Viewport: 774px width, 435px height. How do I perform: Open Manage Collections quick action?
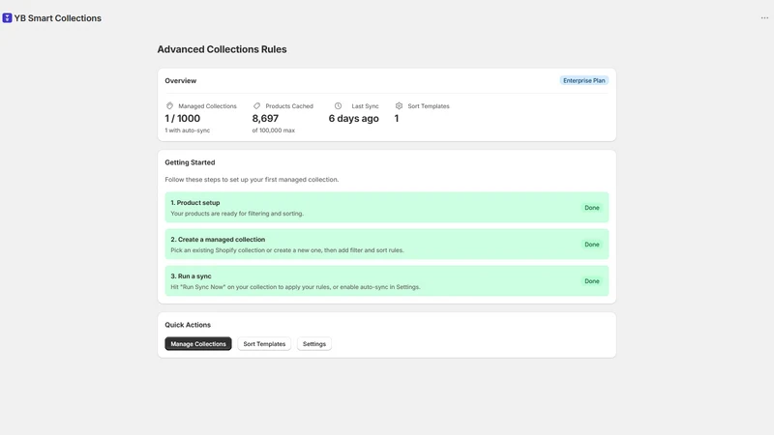[x=198, y=344]
